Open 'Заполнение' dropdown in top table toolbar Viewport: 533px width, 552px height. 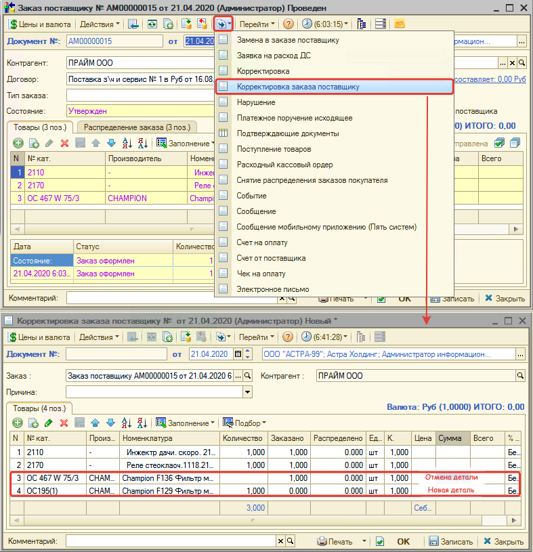(x=186, y=144)
